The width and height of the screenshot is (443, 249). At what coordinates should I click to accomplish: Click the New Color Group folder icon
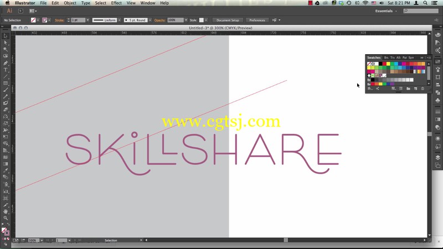click(408, 89)
